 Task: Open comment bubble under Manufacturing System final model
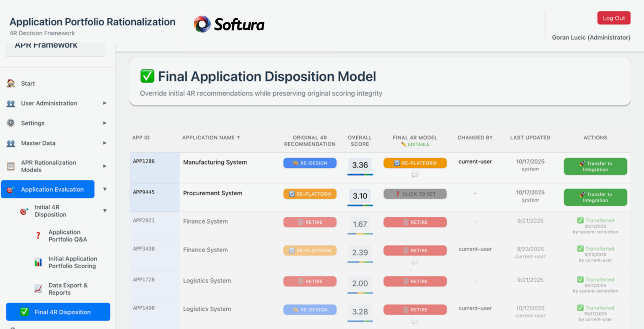click(415, 174)
